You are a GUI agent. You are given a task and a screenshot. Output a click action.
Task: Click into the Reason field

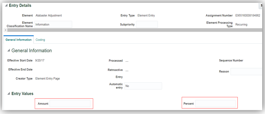pos(247,72)
